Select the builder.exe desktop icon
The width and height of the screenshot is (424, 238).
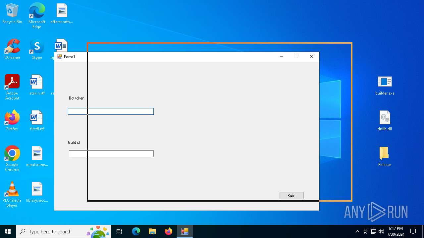point(385,85)
